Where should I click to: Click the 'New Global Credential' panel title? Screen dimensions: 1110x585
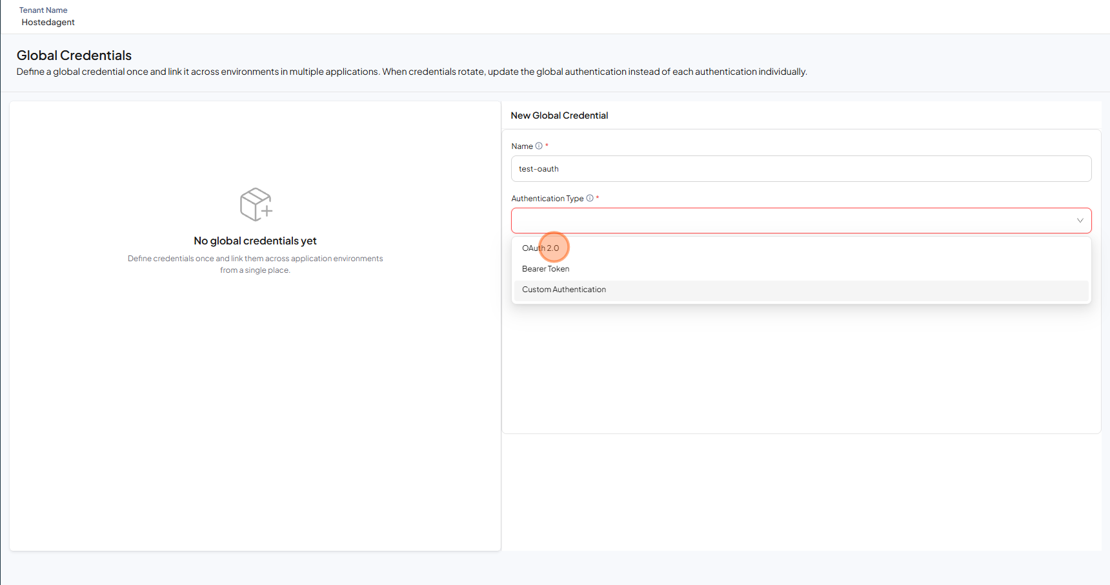click(x=560, y=115)
